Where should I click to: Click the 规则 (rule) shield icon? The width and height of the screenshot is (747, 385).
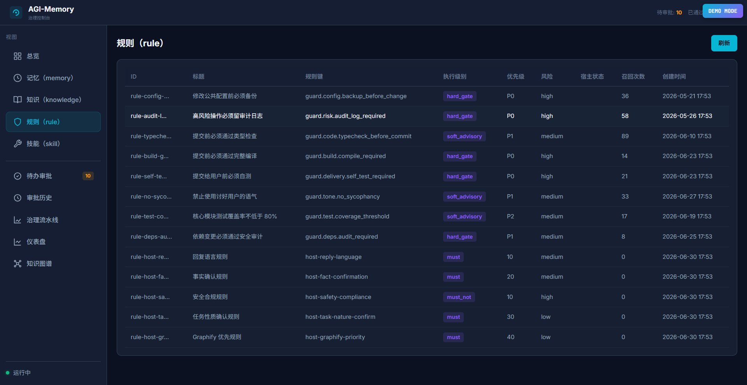pyautogui.click(x=18, y=122)
